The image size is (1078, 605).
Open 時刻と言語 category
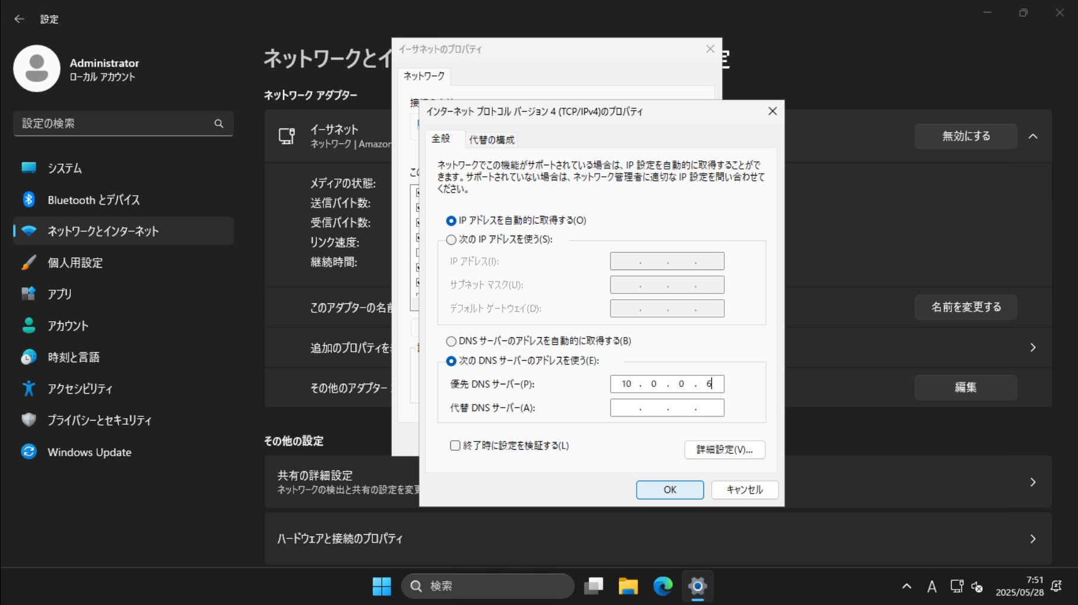point(123,357)
